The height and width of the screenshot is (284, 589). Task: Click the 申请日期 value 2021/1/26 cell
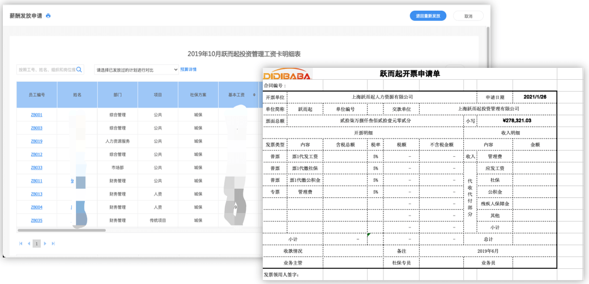coord(535,97)
